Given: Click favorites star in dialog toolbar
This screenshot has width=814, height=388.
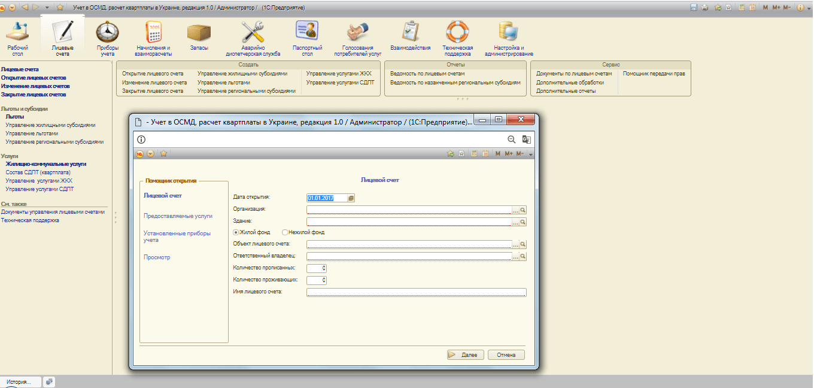Looking at the screenshot, I should click(163, 153).
